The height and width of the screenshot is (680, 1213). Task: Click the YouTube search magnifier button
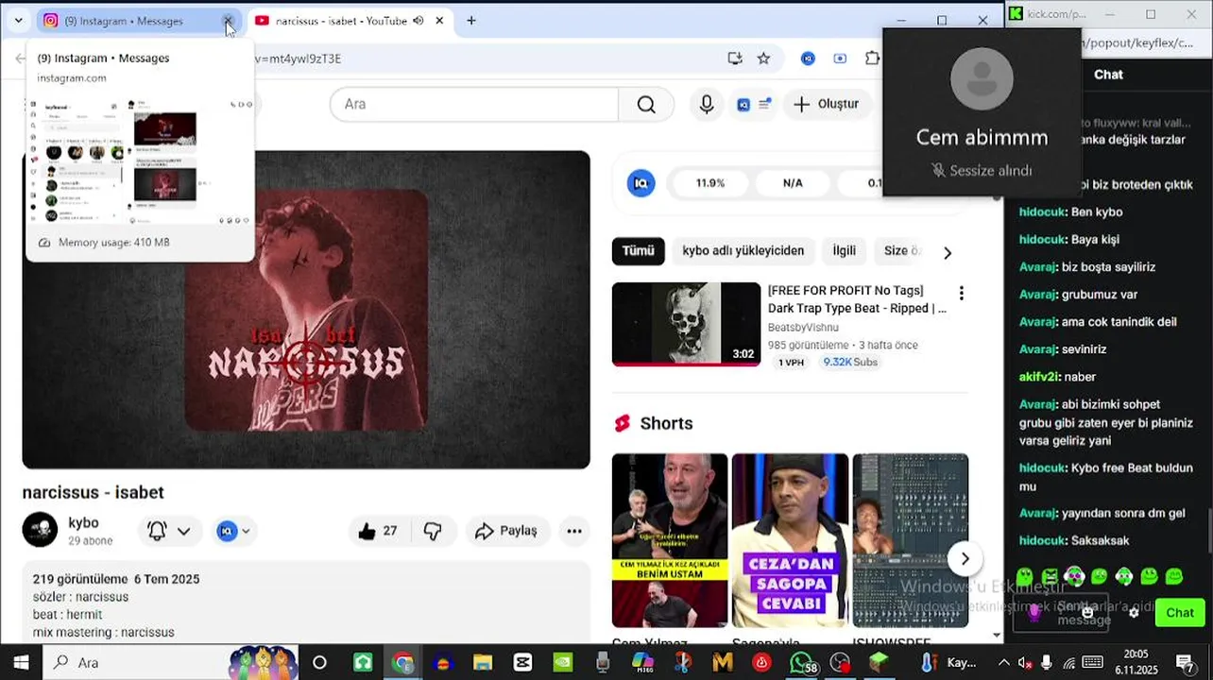click(x=646, y=104)
